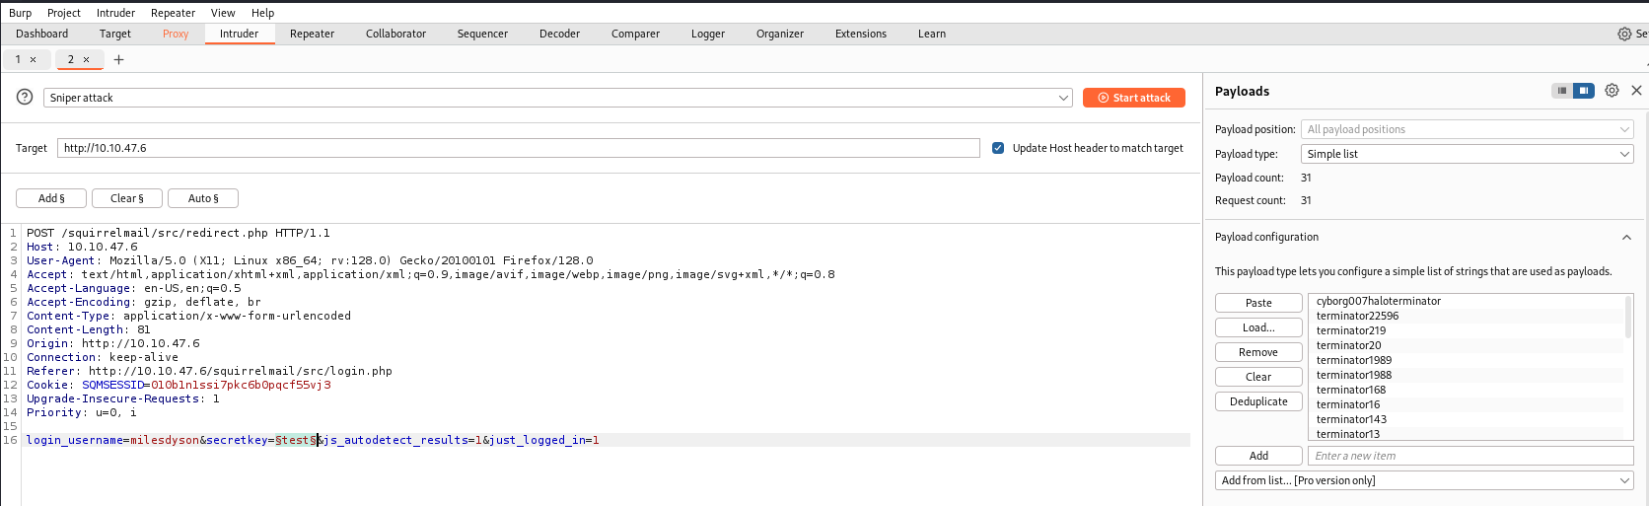The height and width of the screenshot is (506, 1649).
Task: Switch to the Proxy tab
Action: coord(176,34)
